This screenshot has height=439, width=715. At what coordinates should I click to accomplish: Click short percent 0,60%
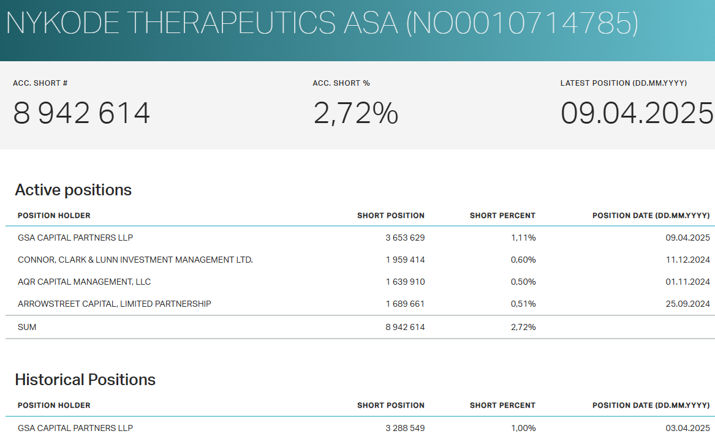[x=523, y=260]
